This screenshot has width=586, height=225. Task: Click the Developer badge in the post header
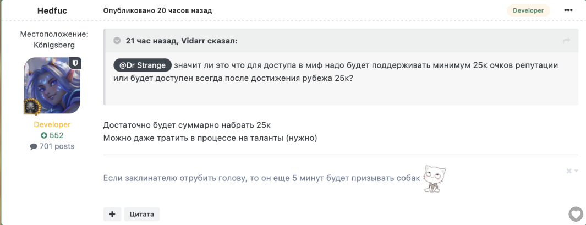528,10
